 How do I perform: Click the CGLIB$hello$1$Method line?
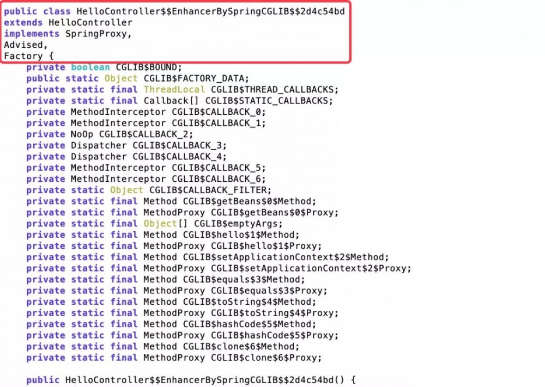(162, 235)
